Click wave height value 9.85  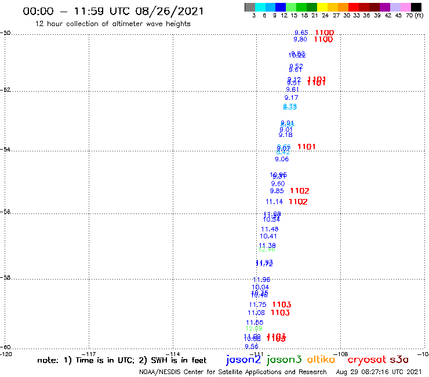coord(277,191)
